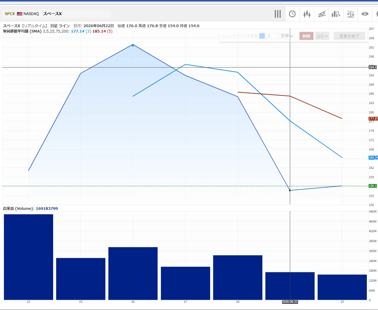Click the 単純移動平均線 (SMA) indicator label
378x310 pixels.
point(22,31)
